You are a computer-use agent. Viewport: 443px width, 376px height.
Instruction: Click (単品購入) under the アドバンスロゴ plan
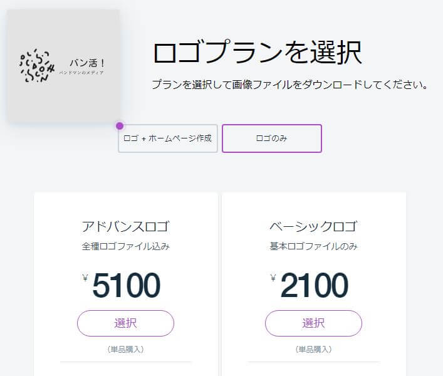pos(125,350)
